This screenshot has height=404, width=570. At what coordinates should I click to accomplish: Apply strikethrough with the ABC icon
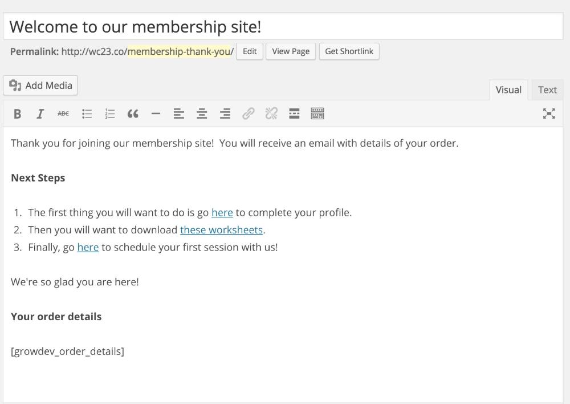[x=63, y=114]
